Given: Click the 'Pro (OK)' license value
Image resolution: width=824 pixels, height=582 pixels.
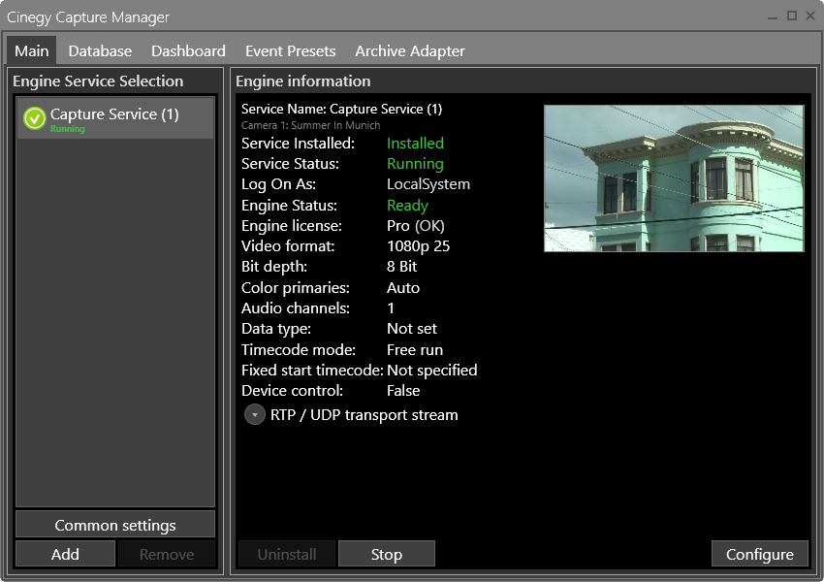Looking at the screenshot, I should click(x=416, y=226).
